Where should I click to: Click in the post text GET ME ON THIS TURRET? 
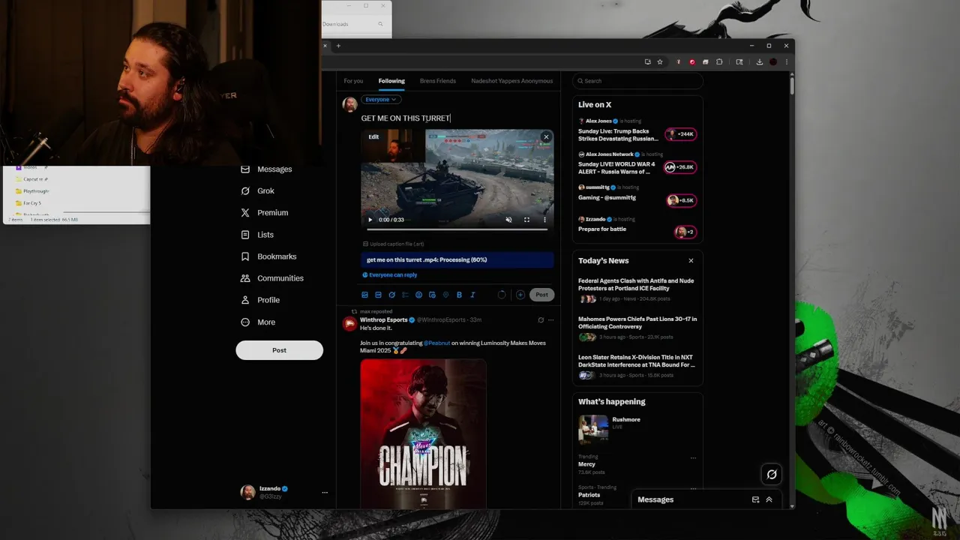coord(406,118)
